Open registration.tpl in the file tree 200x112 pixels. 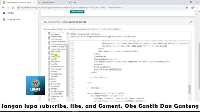click(57, 94)
